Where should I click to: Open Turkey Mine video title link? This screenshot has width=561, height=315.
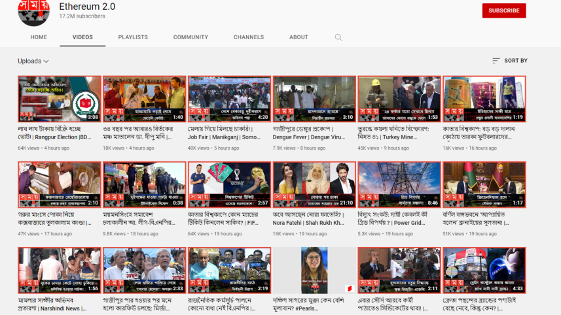[393, 133]
